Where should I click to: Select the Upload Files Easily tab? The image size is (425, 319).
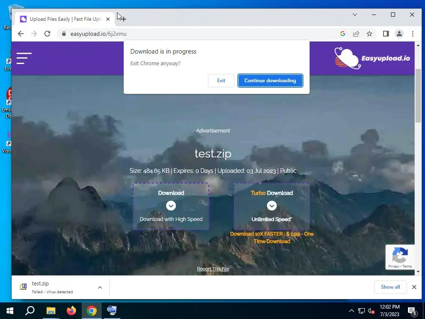click(65, 19)
